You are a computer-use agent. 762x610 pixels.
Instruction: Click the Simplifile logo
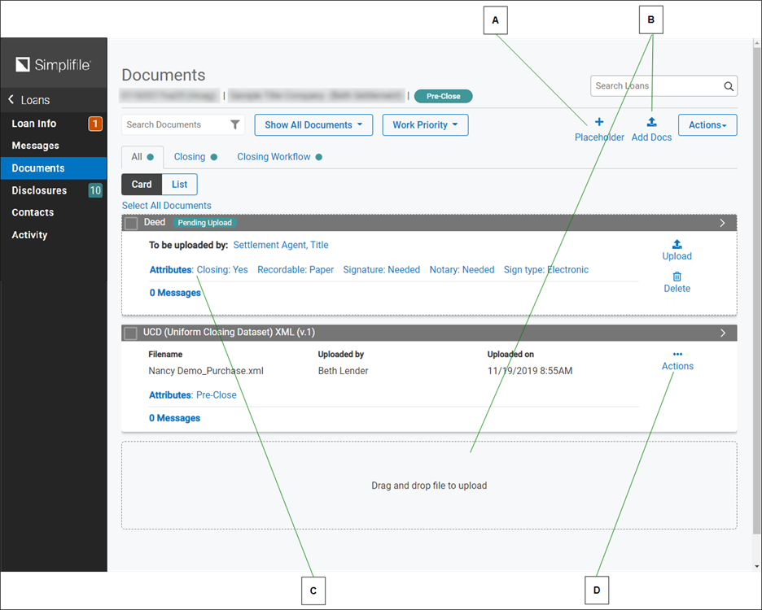[x=53, y=64]
